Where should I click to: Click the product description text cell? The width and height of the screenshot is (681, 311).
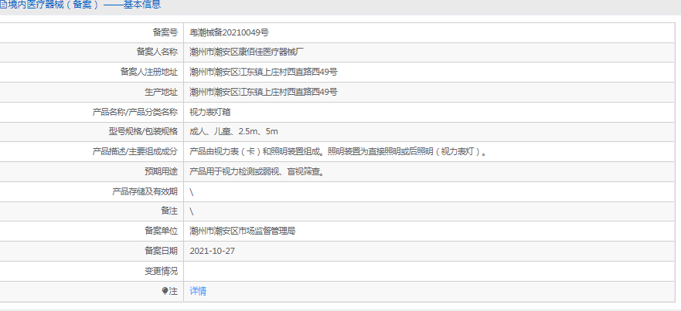(x=339, y=152)
